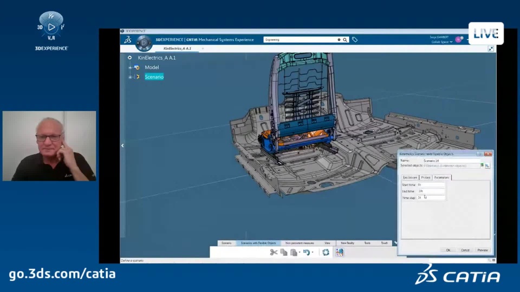Click the Undo arrow icon
Image resolution: width=520 pixels, height=292 pixels.
tap(307, 253)
